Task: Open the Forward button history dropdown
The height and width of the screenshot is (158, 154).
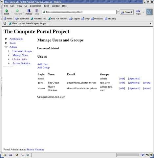Action: 23,12
